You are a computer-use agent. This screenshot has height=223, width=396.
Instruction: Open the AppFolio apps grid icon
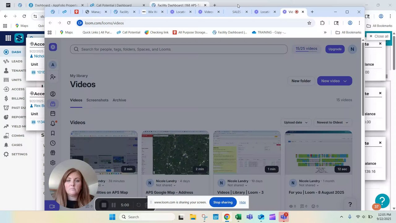8,38
